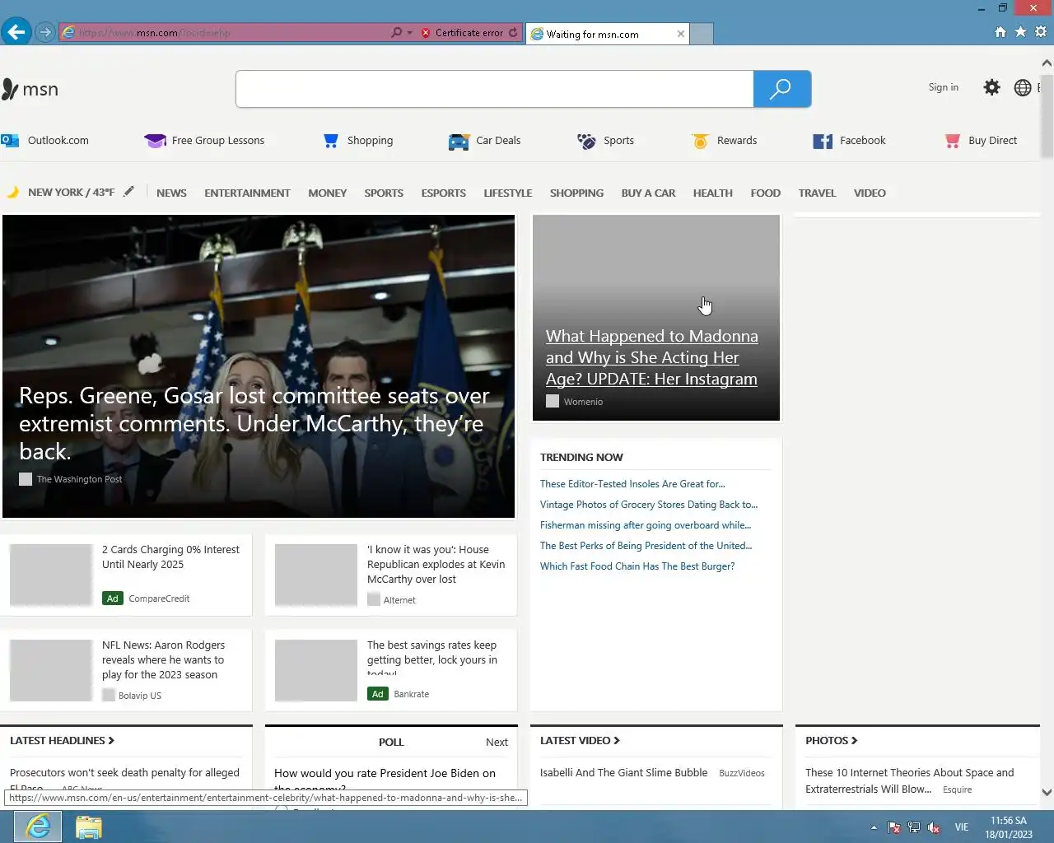
Task: Open the Sports shortcut
Action: [605, 141]
